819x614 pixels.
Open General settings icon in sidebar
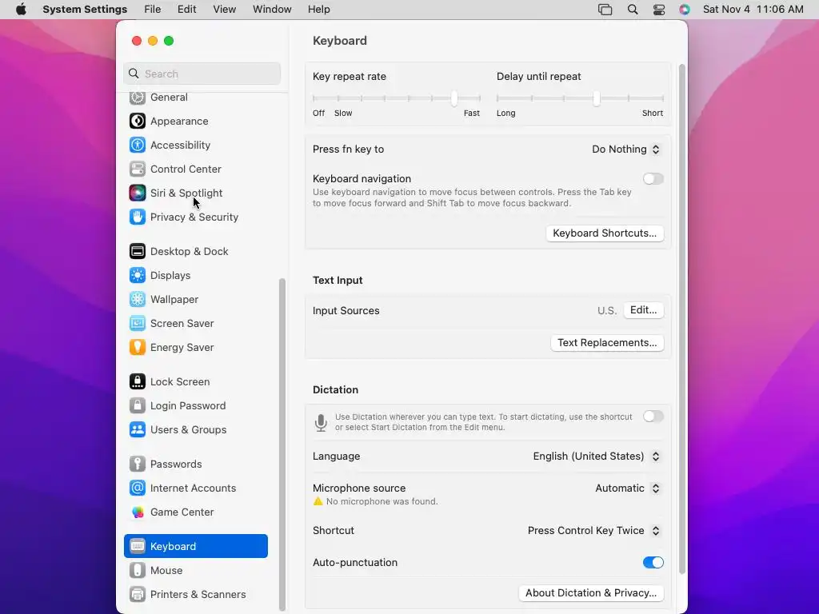(138, 97)
